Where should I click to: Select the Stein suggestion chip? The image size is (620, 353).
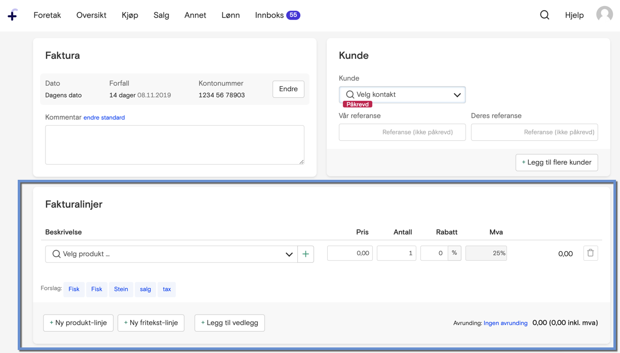[x=121, y=289]
